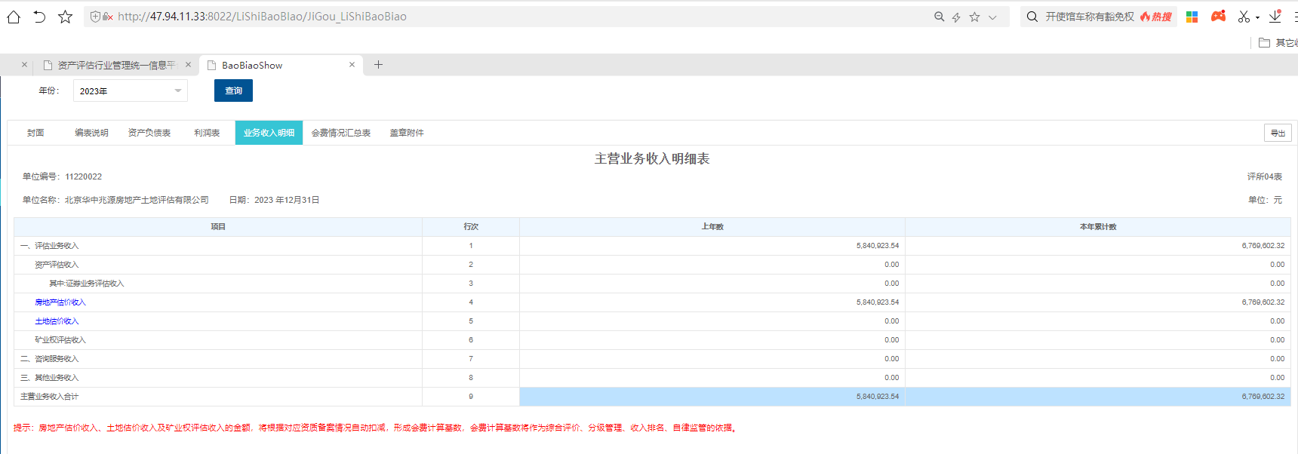Open a new browser tab with plus
The width and height of the screenshot is (1298, 454).
pos(378,65)
